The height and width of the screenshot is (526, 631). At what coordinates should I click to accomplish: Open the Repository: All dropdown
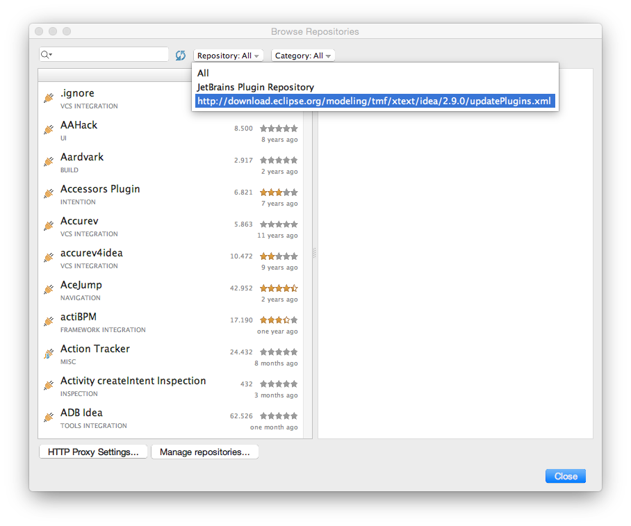(x=229, y=55)
